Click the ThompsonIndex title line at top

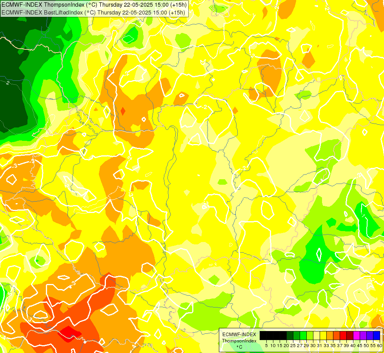tap(94, 4)
